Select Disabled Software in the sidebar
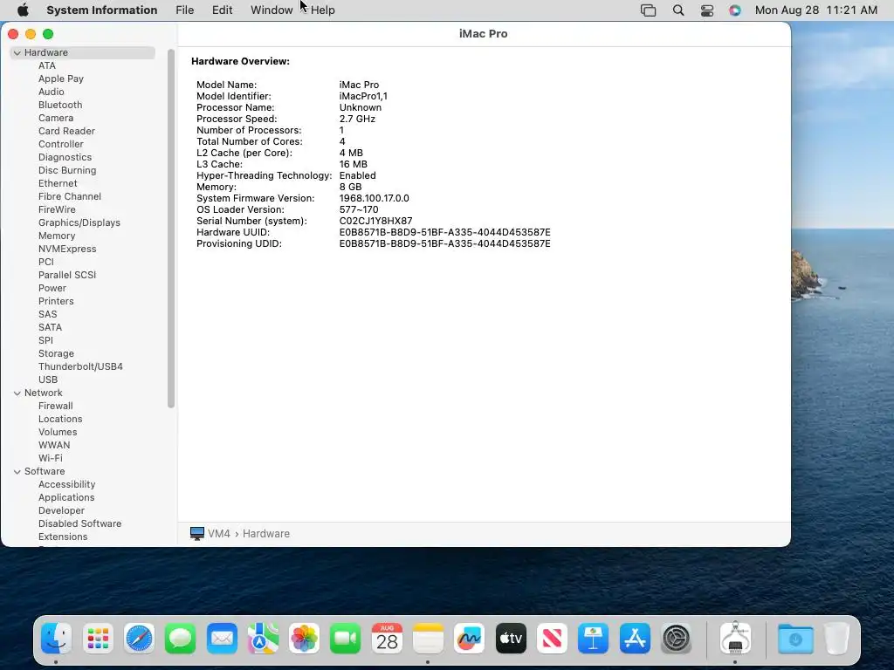 [79, 524]
